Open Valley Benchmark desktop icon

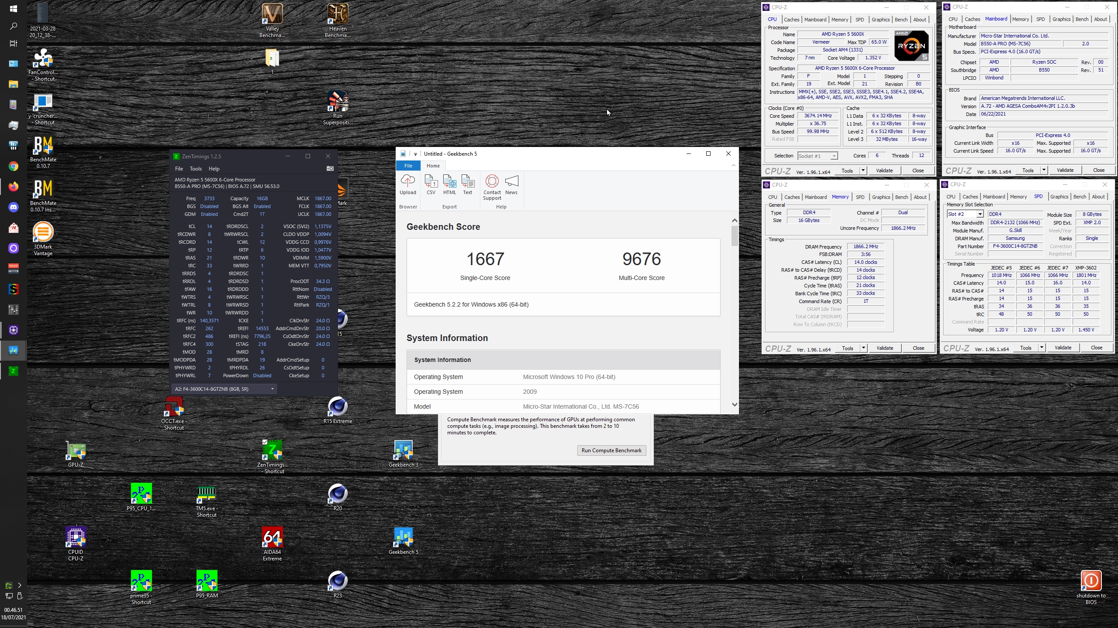pyautogui.click(x=272, y=20)
